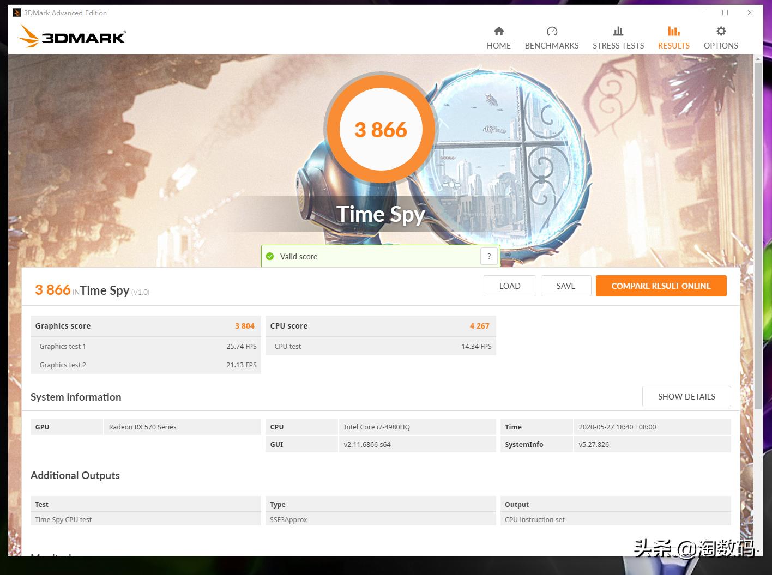Switch to the STRESS TESTS tab
The height and width of the screenshot is (575, 772).
[x=618, y=45]
